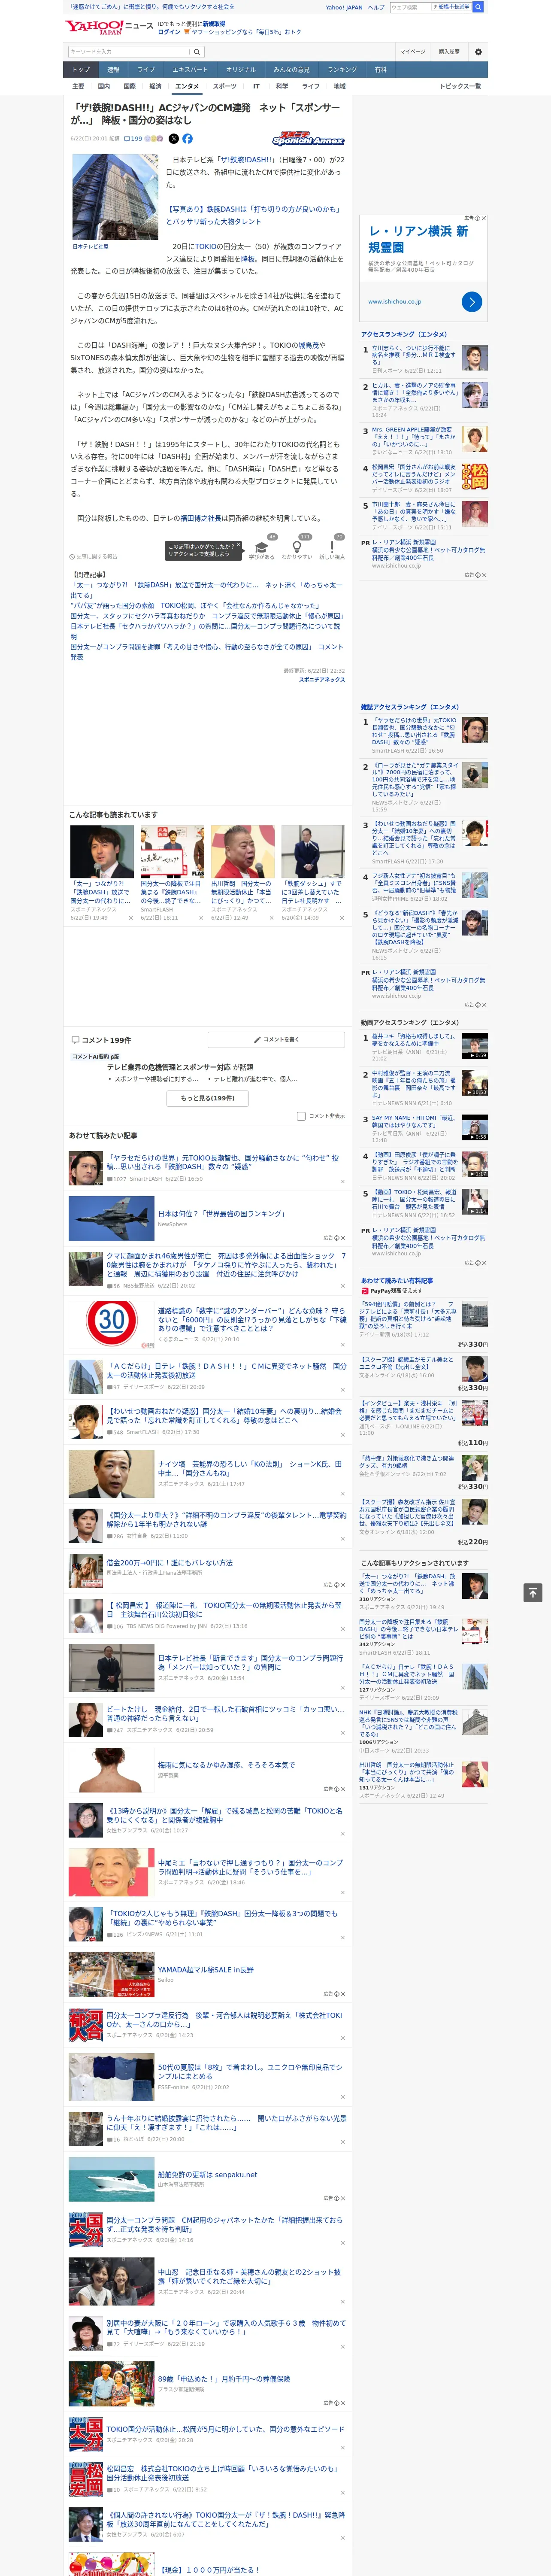Open 購入履歴 link
The width and height of the screenshot is (551, 2576).
point(449,51)
